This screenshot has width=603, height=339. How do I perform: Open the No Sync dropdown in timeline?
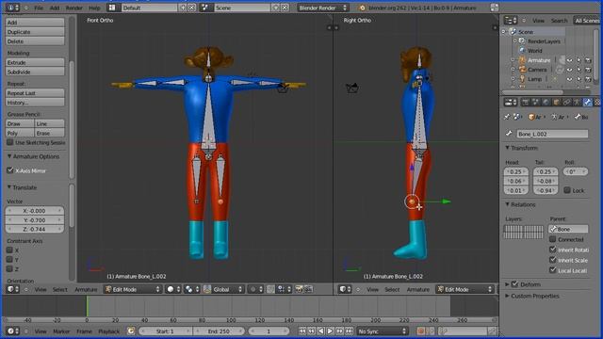tap(382, 331)
